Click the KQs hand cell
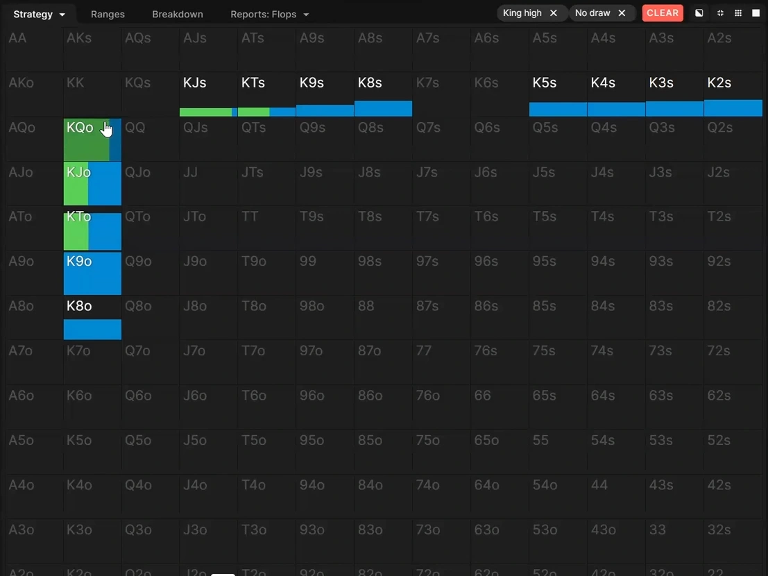Screen dimensions: 768x576 (x=151, y=94)
